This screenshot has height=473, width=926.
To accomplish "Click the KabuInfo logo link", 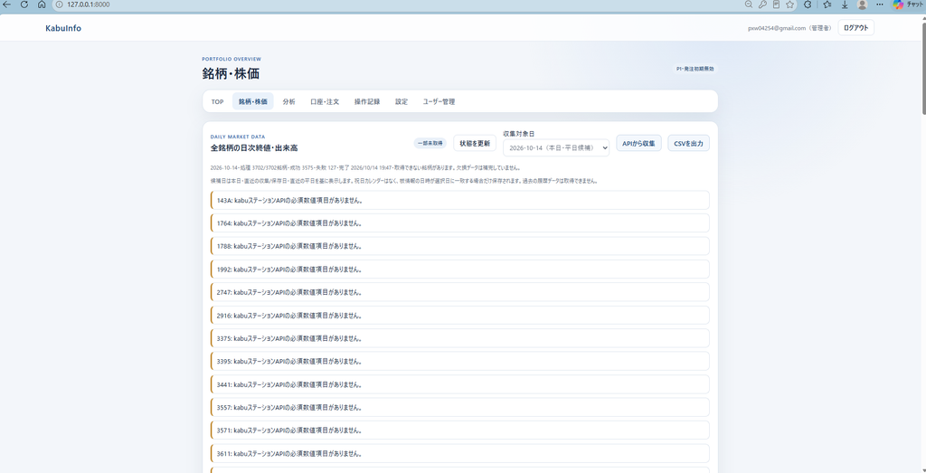I will tap(63, 28).
